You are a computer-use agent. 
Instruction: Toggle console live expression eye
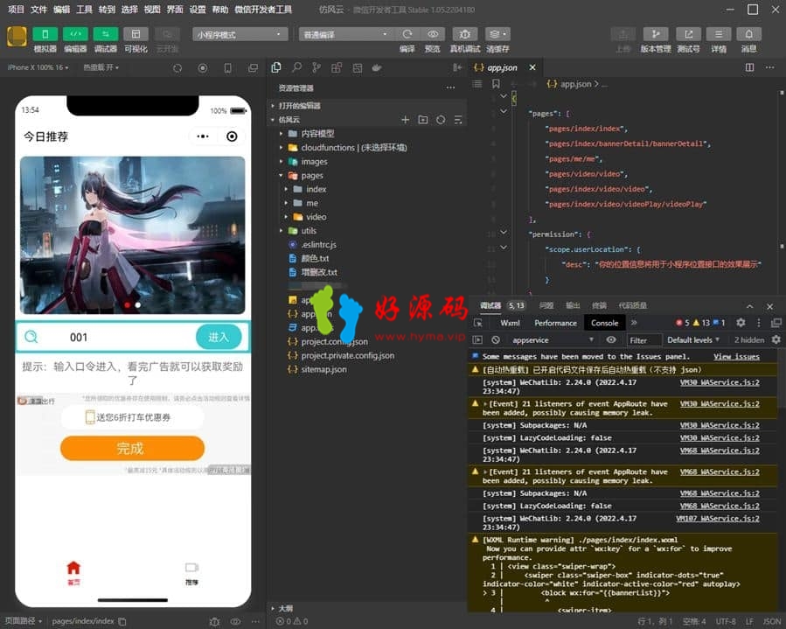click(x=611, y=339)
